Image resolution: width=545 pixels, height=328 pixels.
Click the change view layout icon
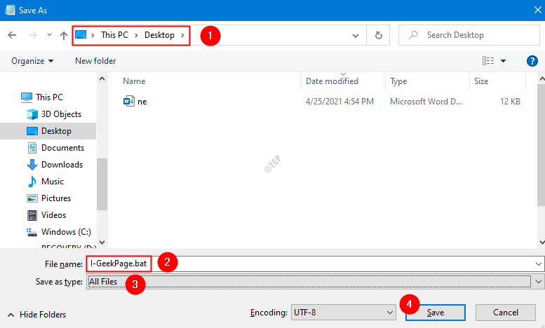tap(489, 61)
